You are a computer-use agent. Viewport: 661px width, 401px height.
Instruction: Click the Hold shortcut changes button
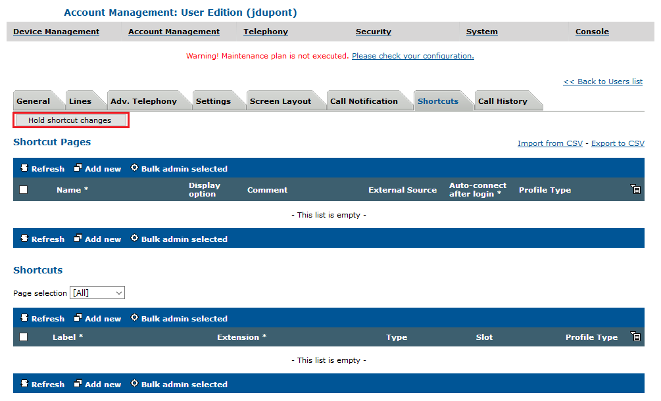pos(71,120)
